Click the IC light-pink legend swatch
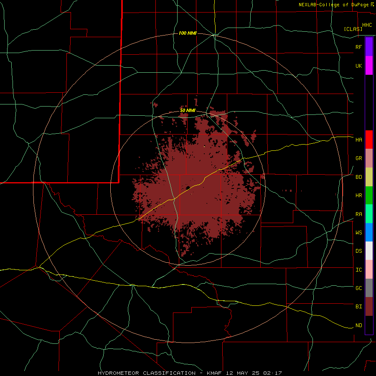Image resolution: width=376 pixels, height=376 pixels. coord(369,269)
